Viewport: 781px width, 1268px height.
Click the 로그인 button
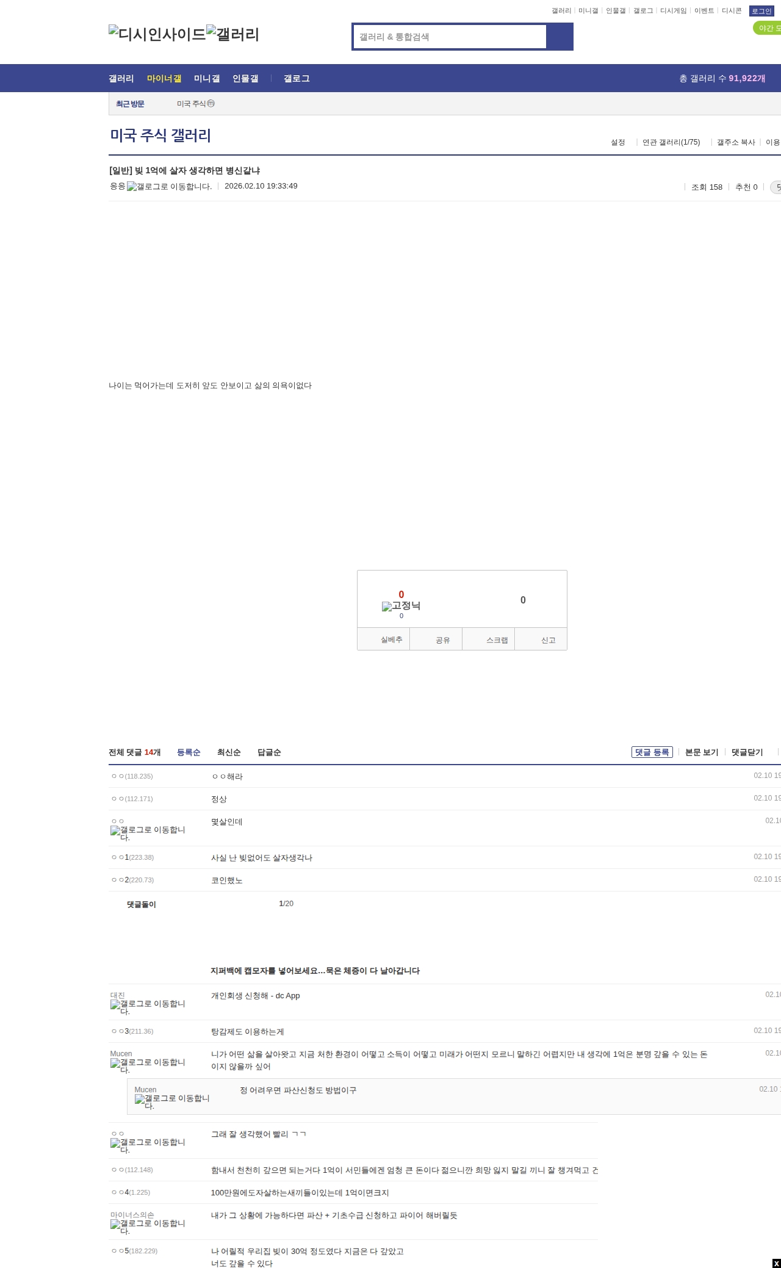(x=761, y=11)
